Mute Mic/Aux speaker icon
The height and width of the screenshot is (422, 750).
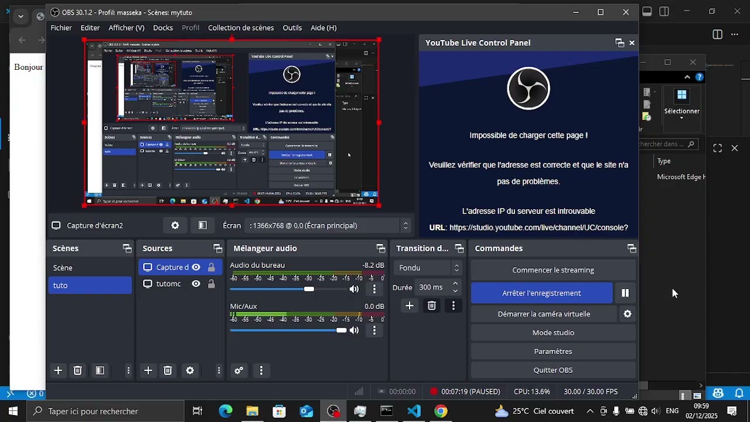pyautogui.click(x=354, y=330)
